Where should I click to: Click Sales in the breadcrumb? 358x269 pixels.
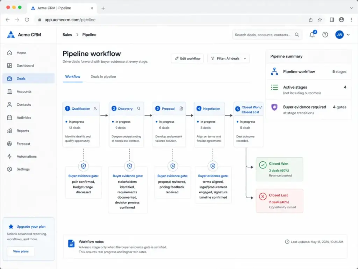(67, 35)
